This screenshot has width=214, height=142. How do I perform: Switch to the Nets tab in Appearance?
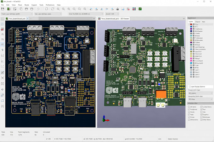coord(203,22)
